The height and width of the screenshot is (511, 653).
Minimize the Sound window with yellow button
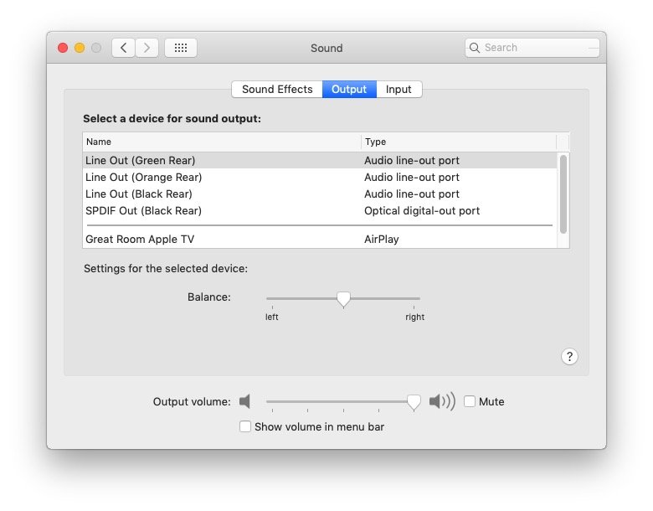pos(80,48)
